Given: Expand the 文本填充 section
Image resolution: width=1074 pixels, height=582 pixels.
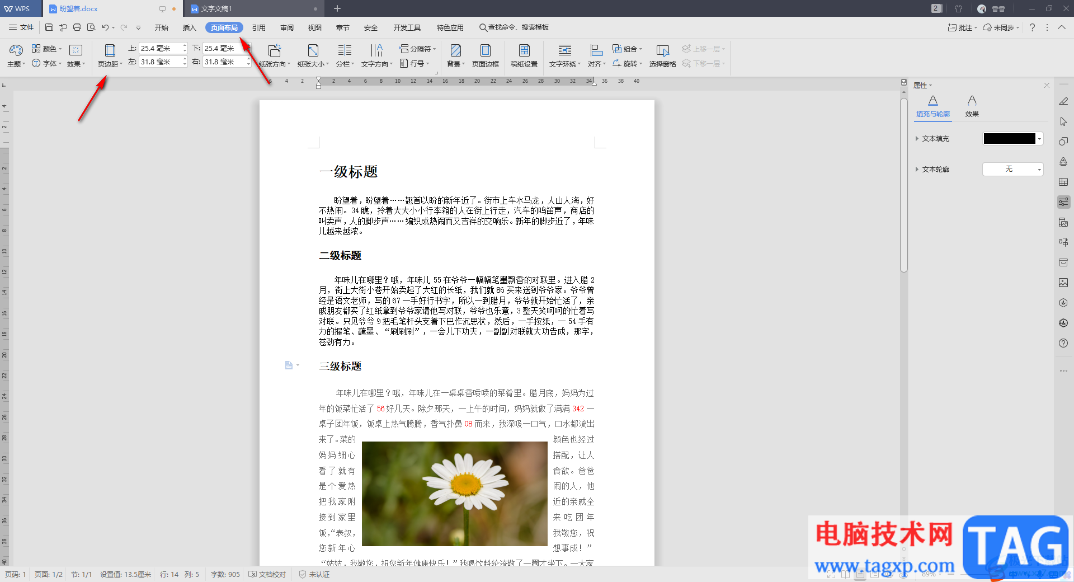Looking at the screenshot, I should pyautogui.click(x=917, y=138).
